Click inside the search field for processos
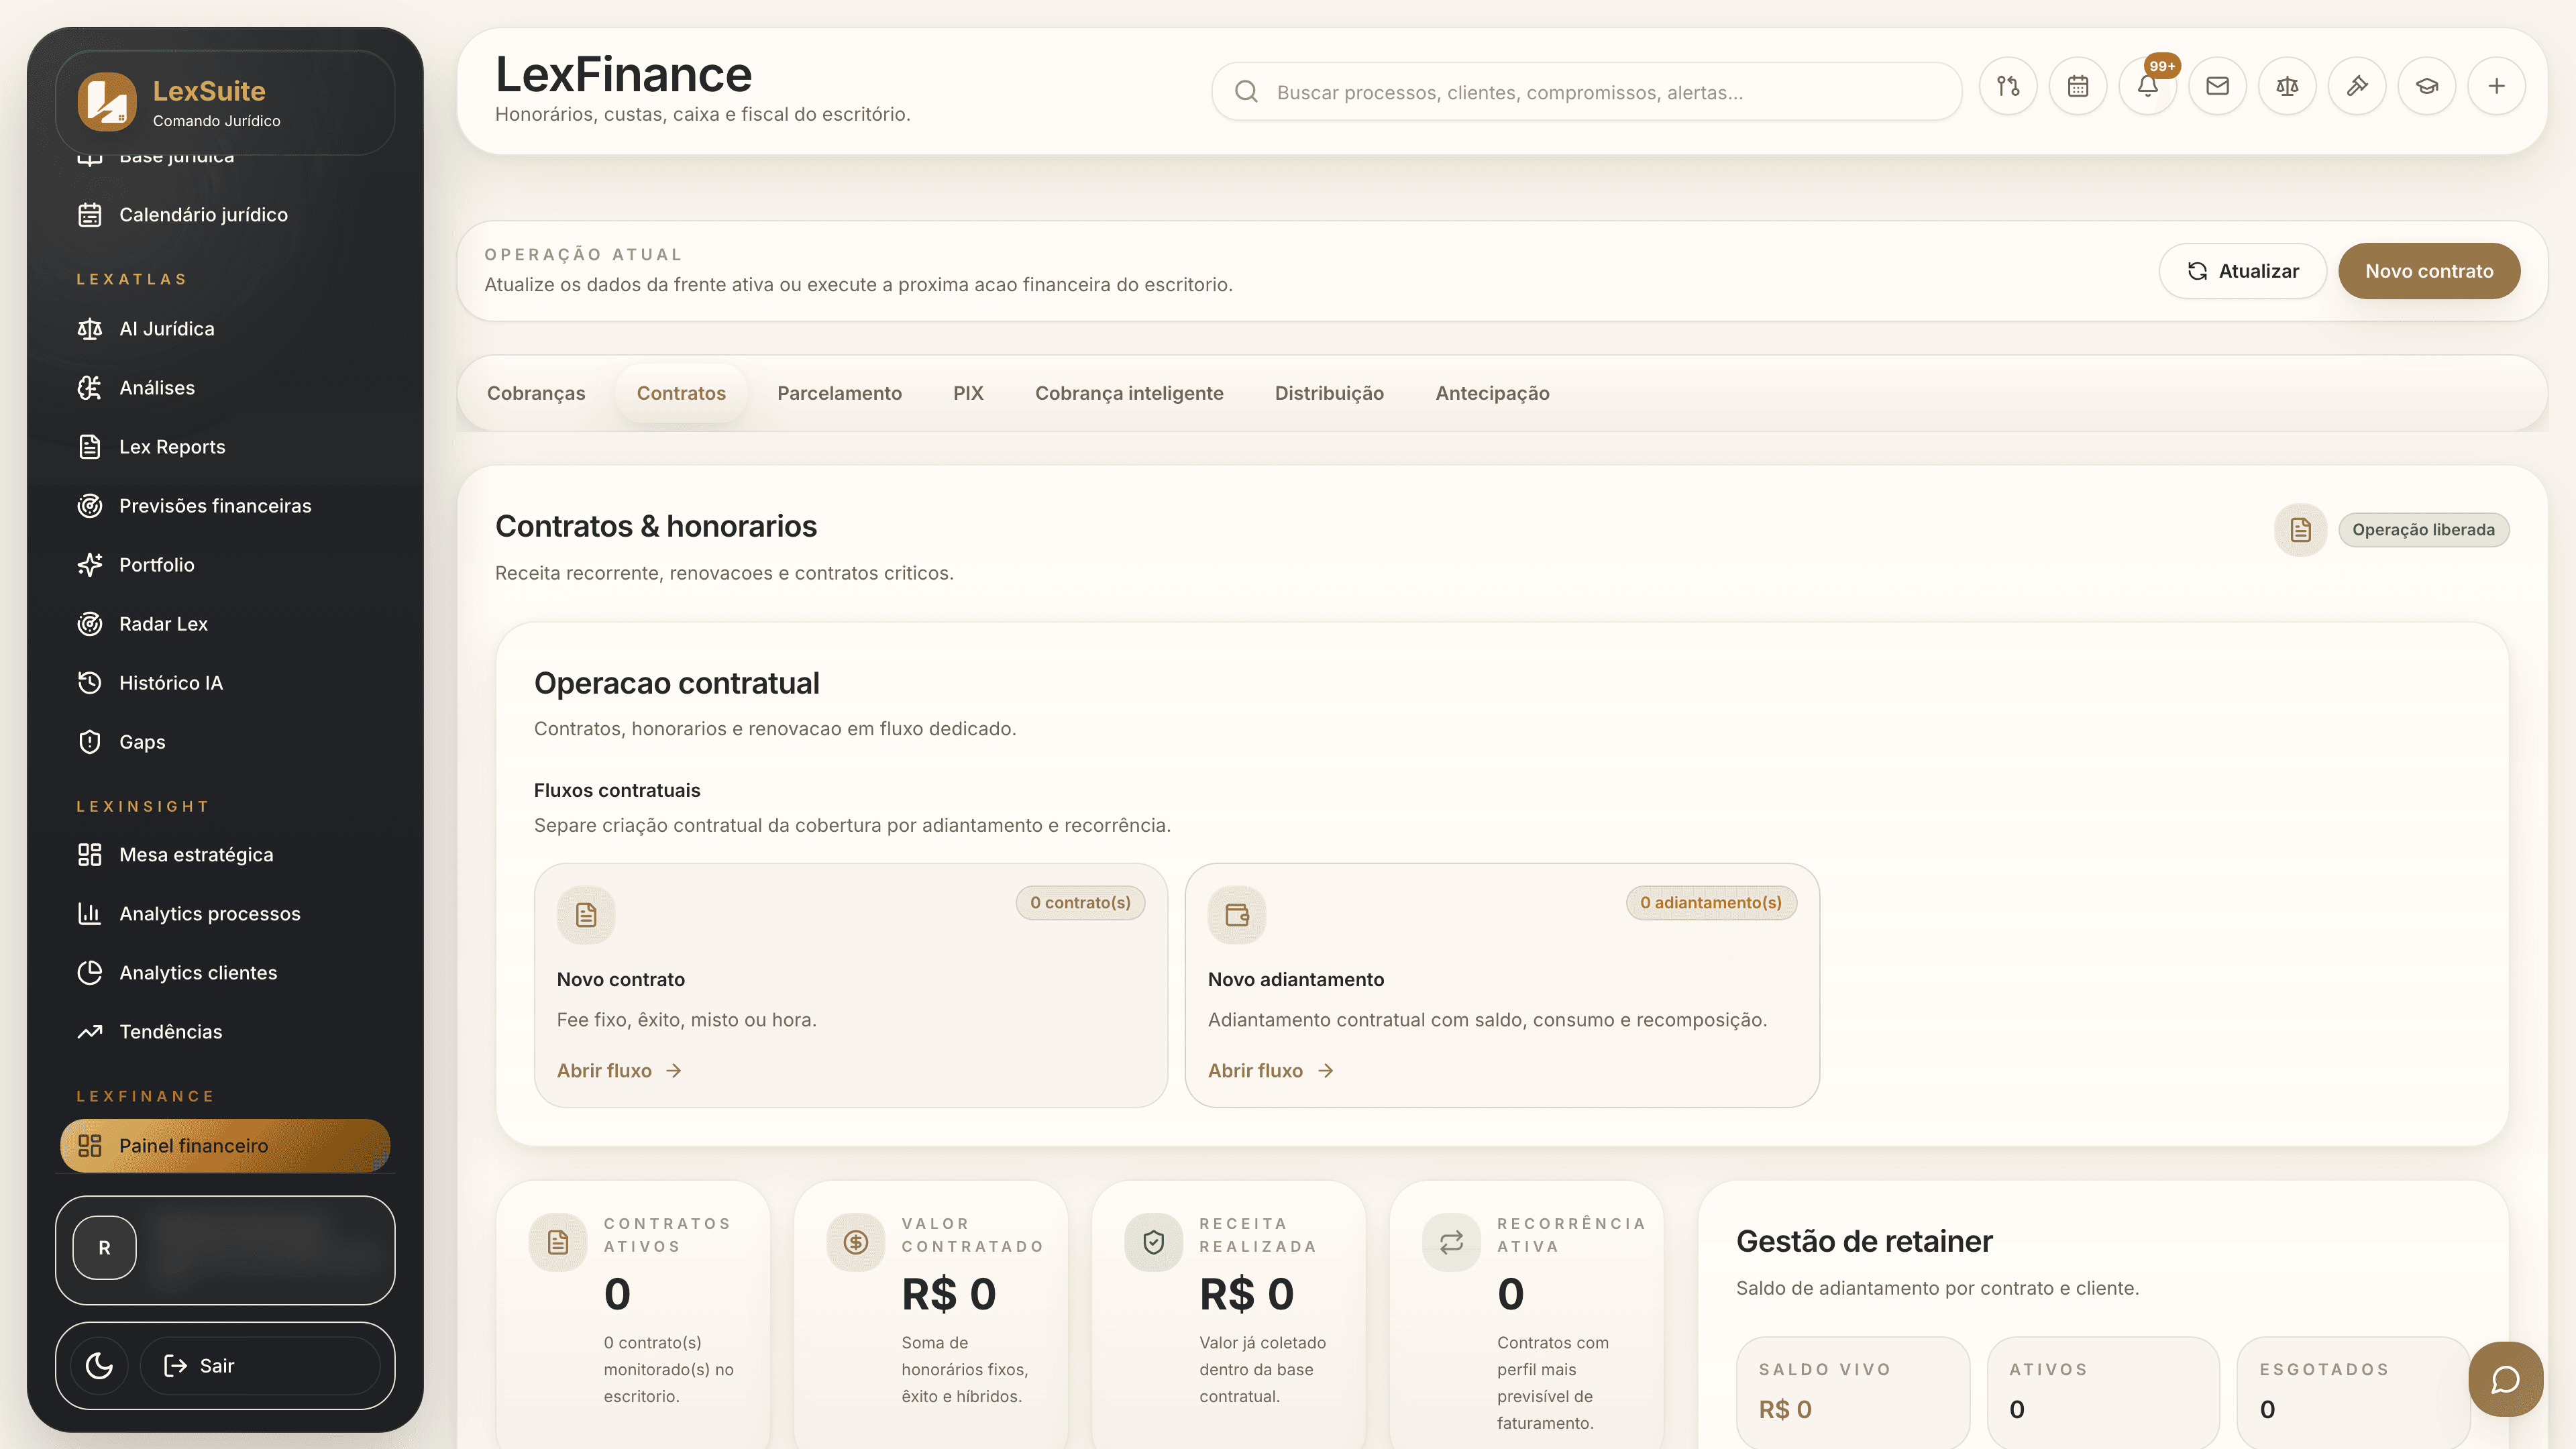2576x1449 pixels. [1590, 91]
